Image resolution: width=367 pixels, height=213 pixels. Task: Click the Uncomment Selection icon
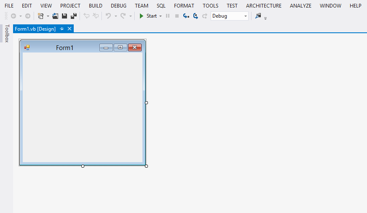click(x=96, y=16)
